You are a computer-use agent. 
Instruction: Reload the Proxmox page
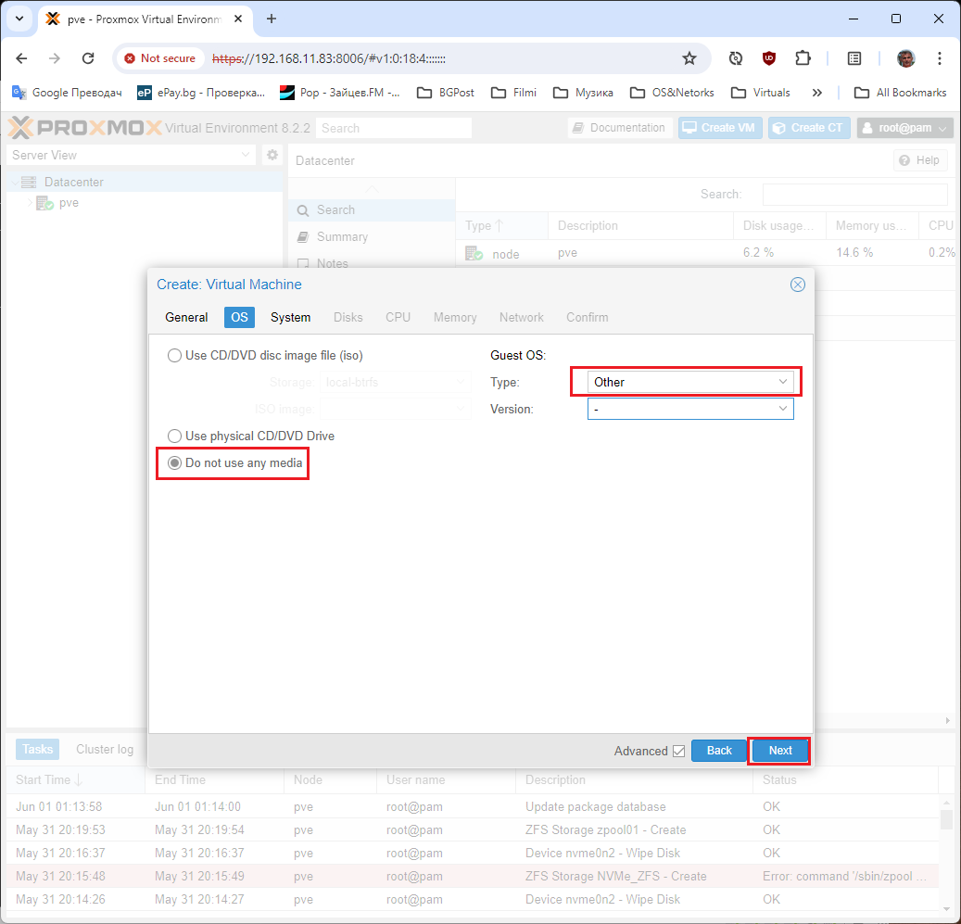[x=88, y=58]
